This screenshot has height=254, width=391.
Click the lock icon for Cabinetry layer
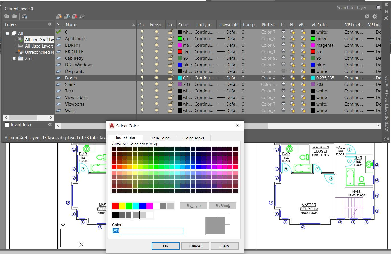(x=170, y=58)
